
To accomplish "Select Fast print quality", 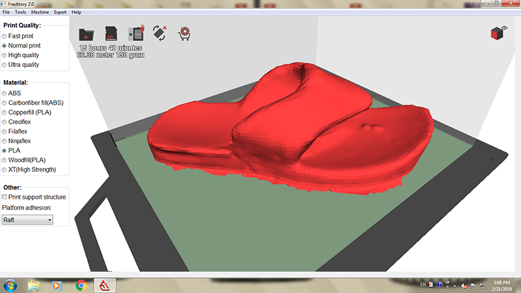I will (18, 36).
